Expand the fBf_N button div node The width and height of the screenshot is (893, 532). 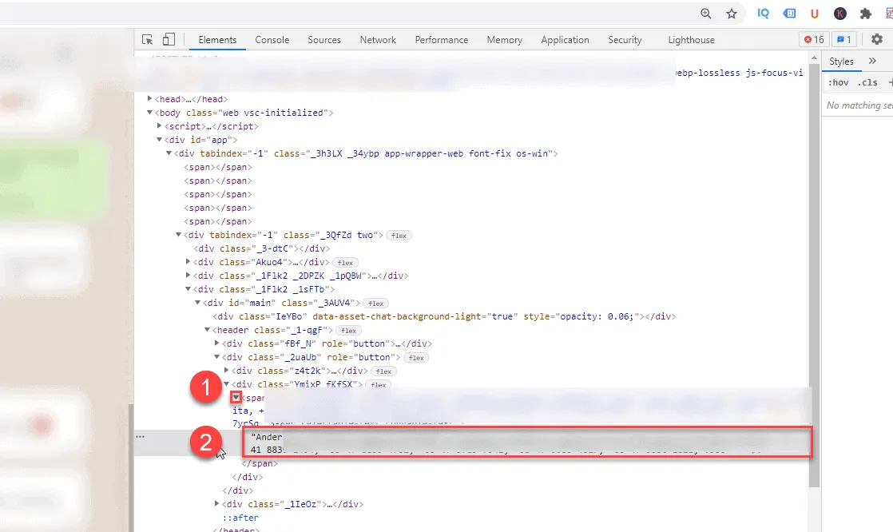216,343
